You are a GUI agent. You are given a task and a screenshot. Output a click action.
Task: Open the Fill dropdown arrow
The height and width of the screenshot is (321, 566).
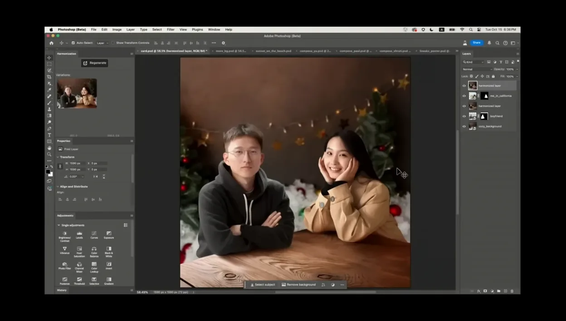pyautogui.click(x=517, y=76)
